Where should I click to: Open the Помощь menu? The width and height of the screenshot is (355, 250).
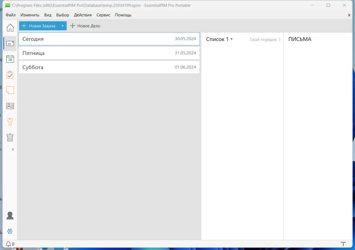123,15
